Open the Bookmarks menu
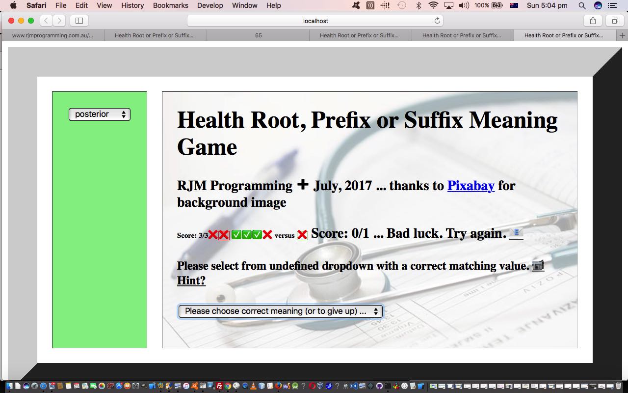 [x=170, y=5]
